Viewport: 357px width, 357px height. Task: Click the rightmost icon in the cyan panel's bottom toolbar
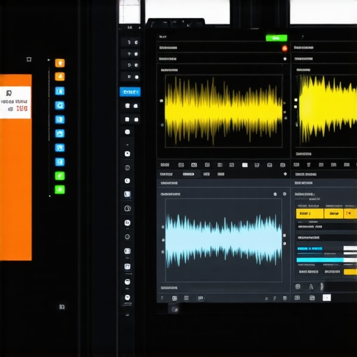pos(284,298)
